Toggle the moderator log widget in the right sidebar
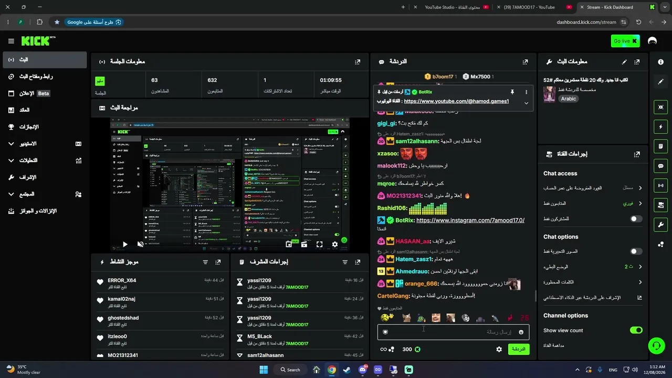 [x=661, y=146]
